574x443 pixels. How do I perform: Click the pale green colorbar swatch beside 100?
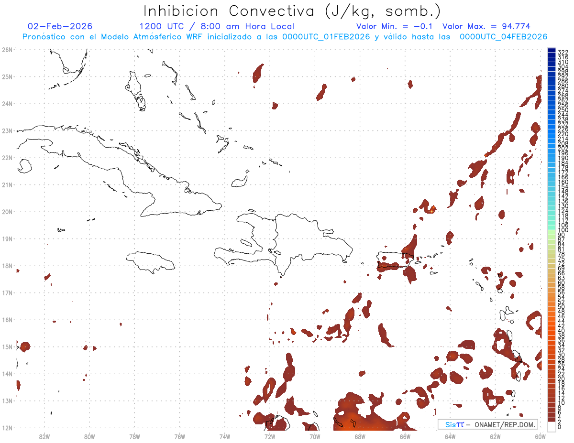552,231
